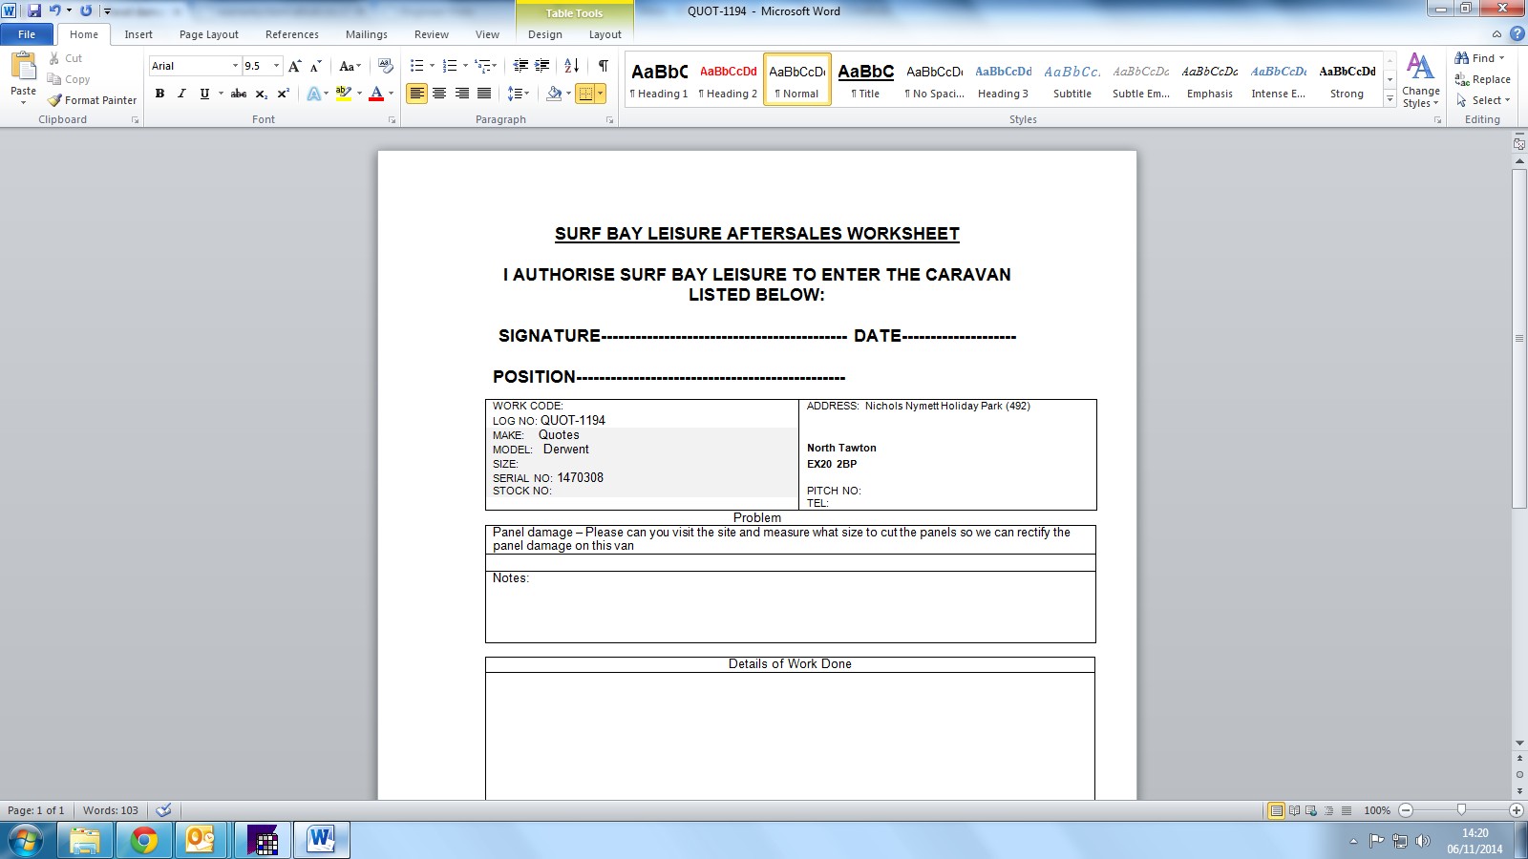Click the Format Painter brush
The height and width of the screenshot is (859, 1528).
(92, 100)
